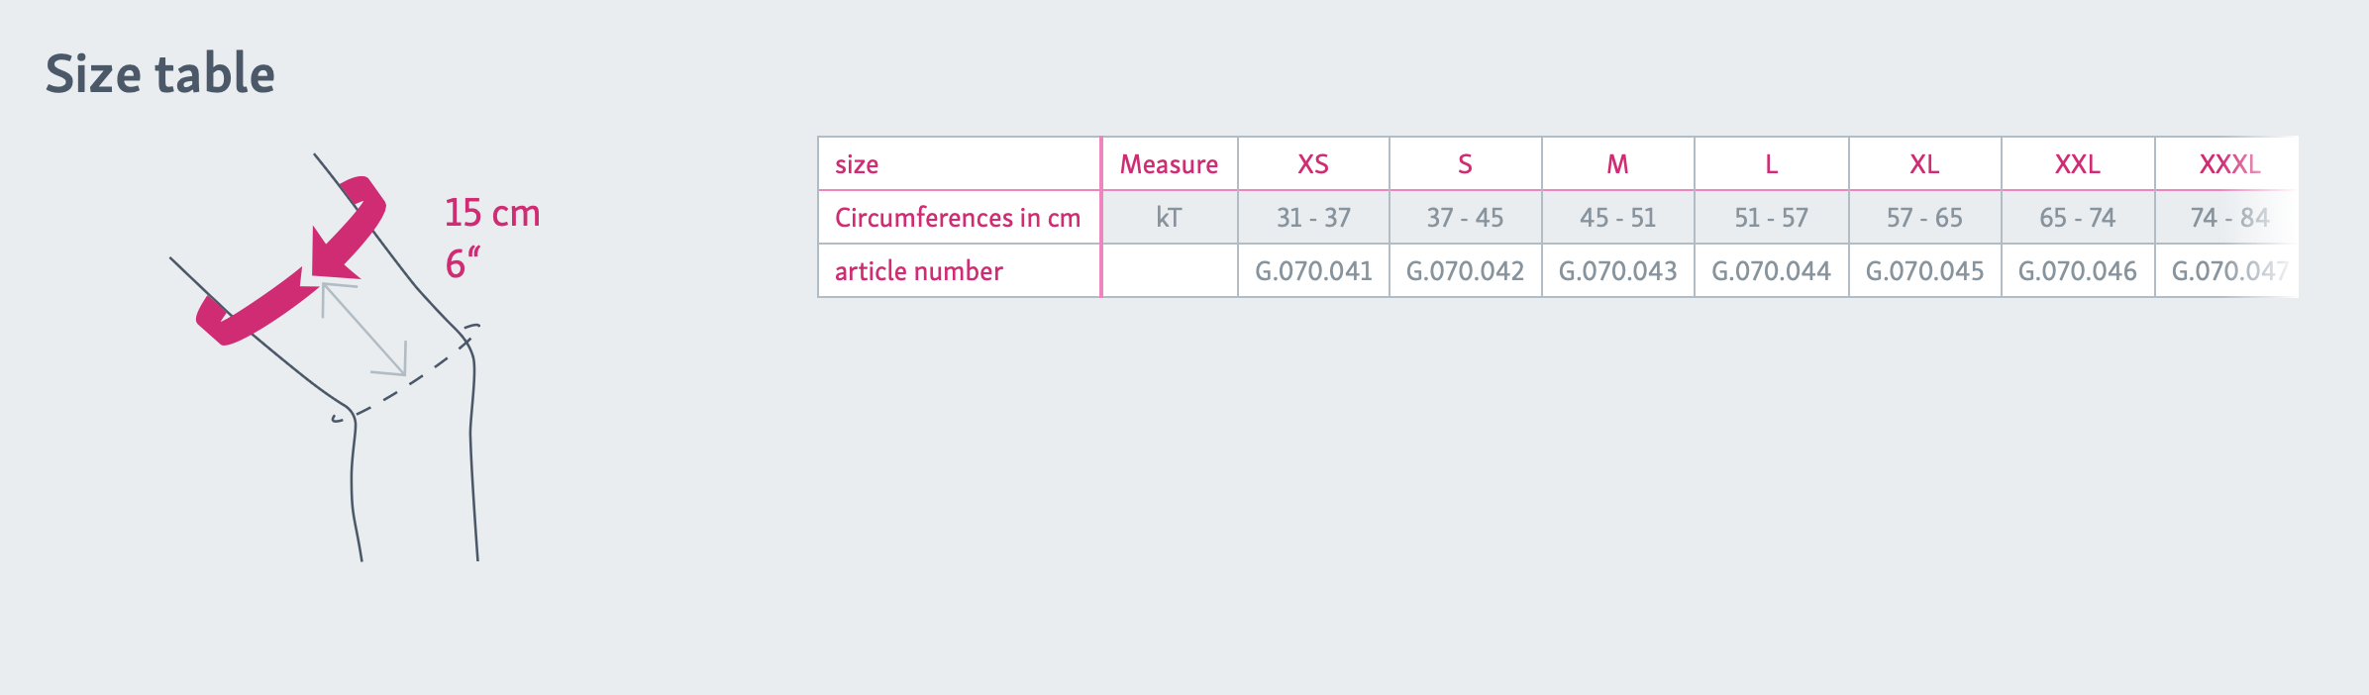Image resolution: width=2369 pixels, height=695 pixels.
Task: Select the L size column header
Action: 1771,164
